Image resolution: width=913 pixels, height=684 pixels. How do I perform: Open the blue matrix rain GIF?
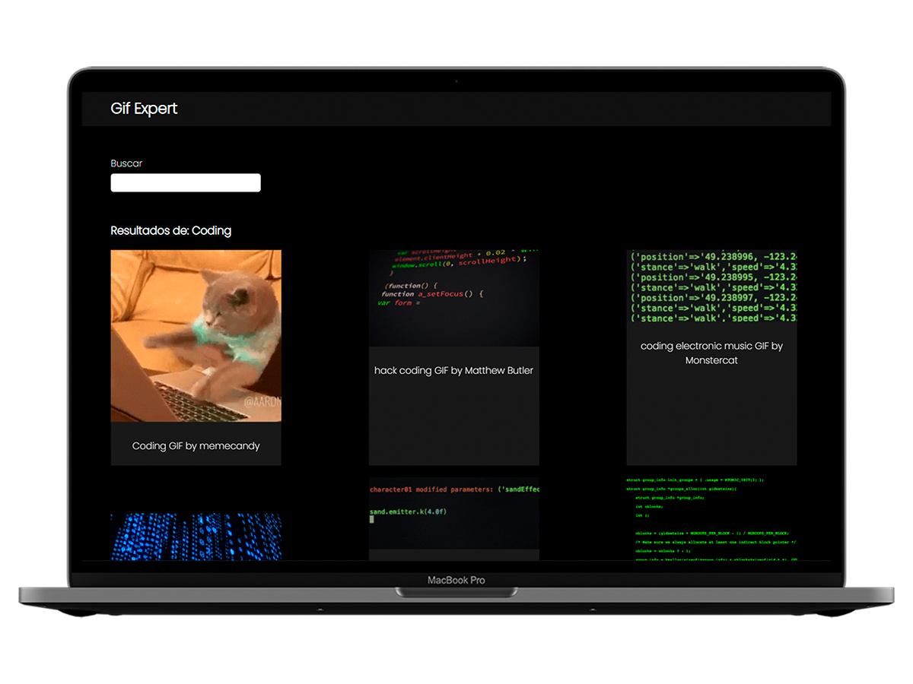coord(196,537)
